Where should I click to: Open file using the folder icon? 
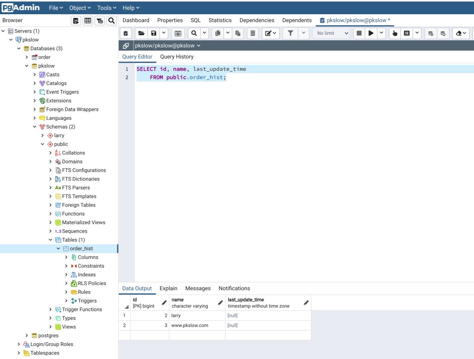coord(141,34)
